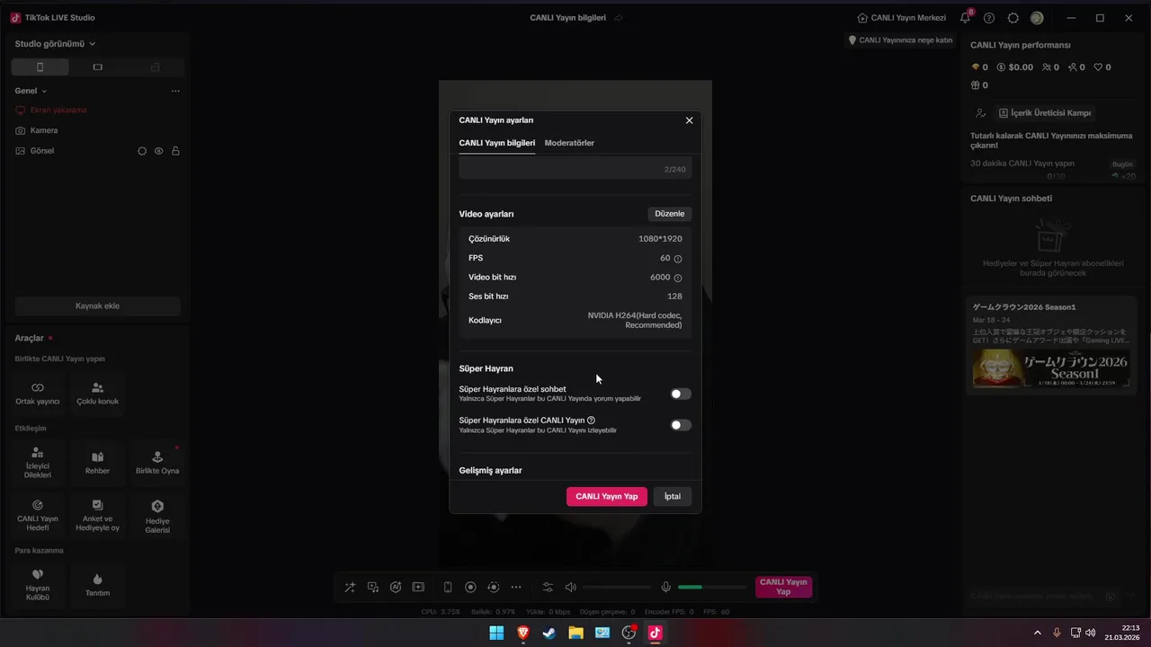
Task: Open the profile avatar in title bar
Action: (x=1037, y=18)
